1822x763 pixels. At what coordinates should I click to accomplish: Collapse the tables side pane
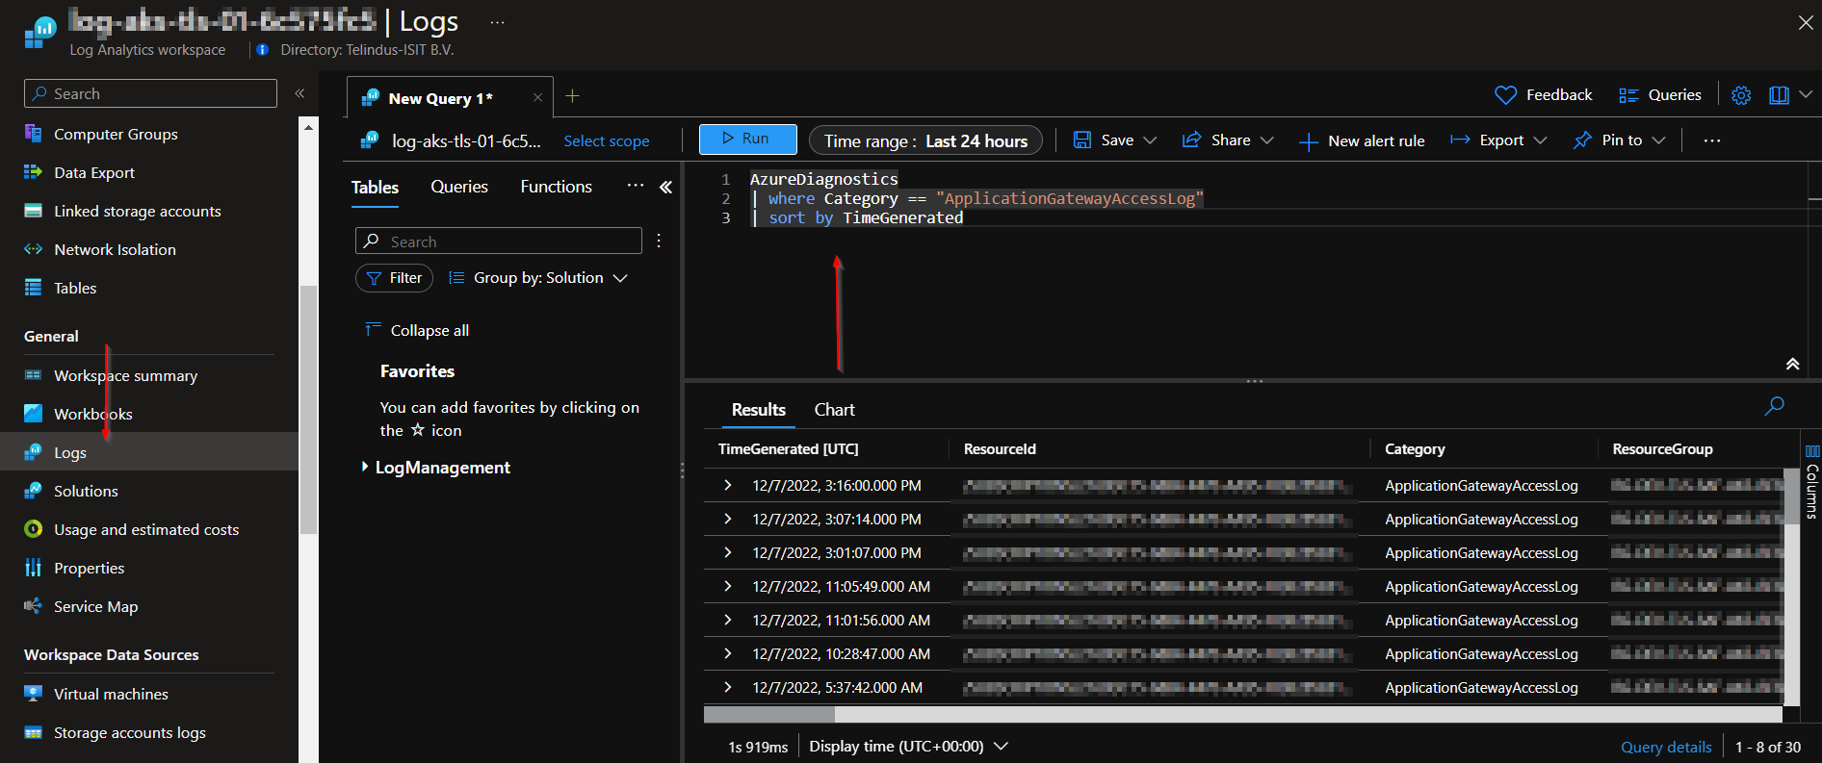[x=665, y=187]
